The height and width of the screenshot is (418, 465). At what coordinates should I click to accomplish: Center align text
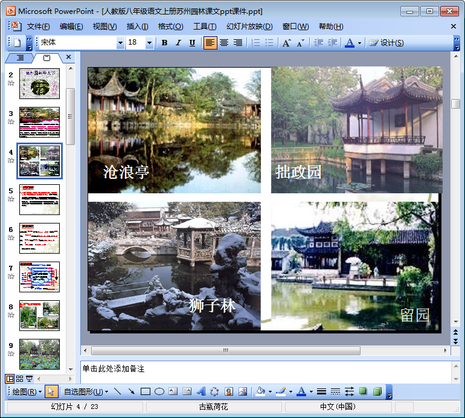(224, 43)
